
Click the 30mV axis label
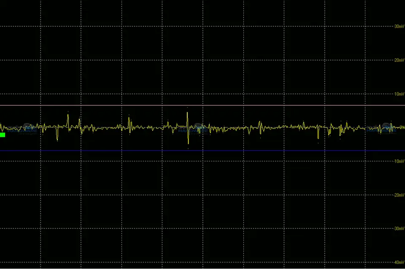[x=399, y=26]
